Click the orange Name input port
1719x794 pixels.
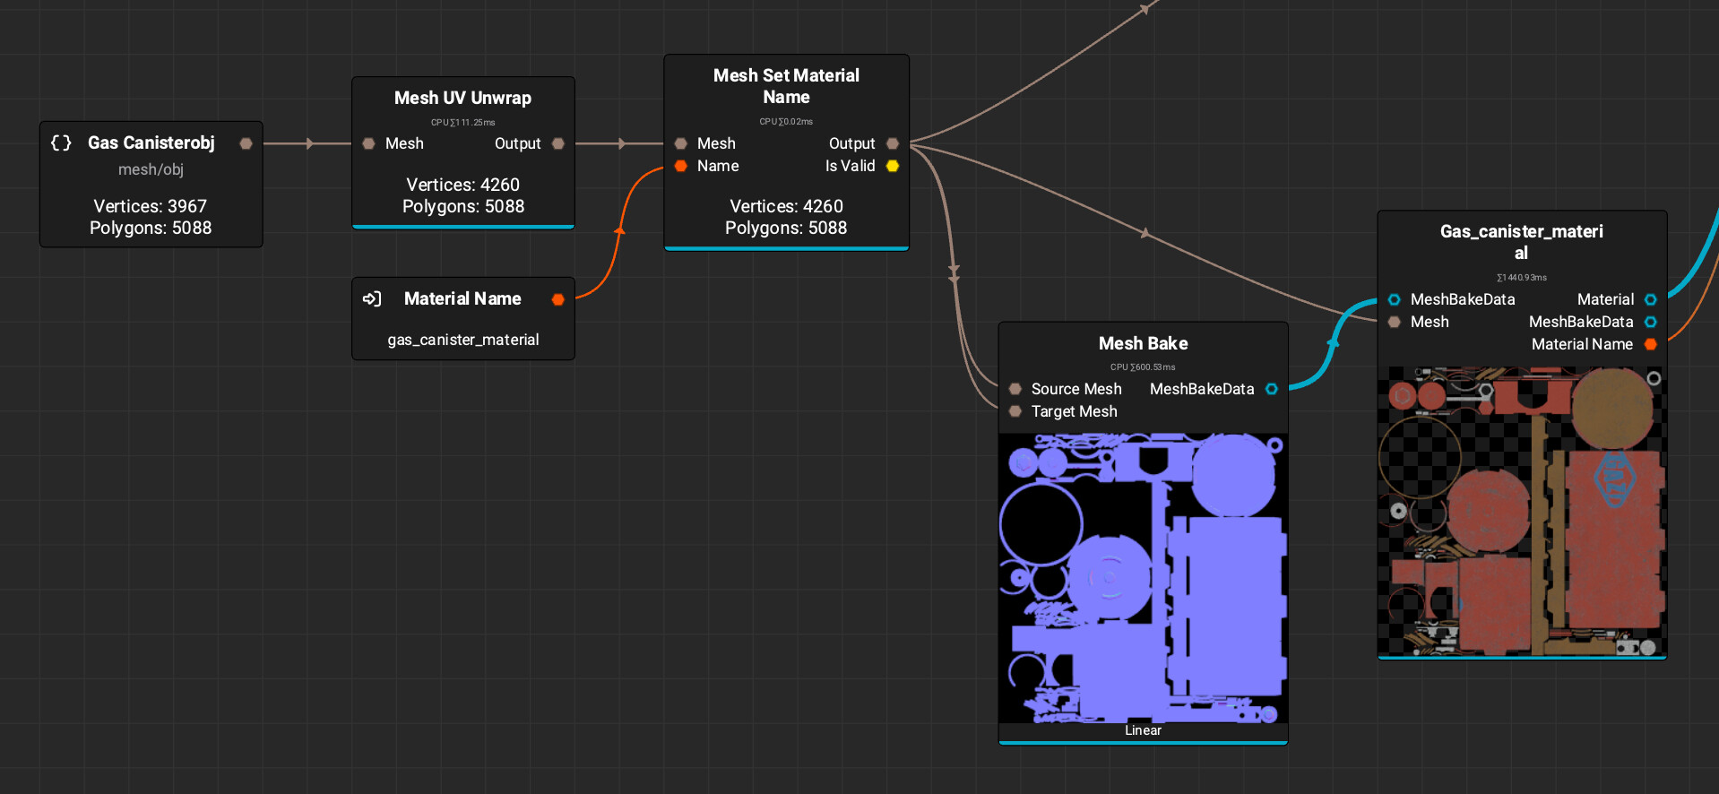pyautogui.click(x=680, y=166)
